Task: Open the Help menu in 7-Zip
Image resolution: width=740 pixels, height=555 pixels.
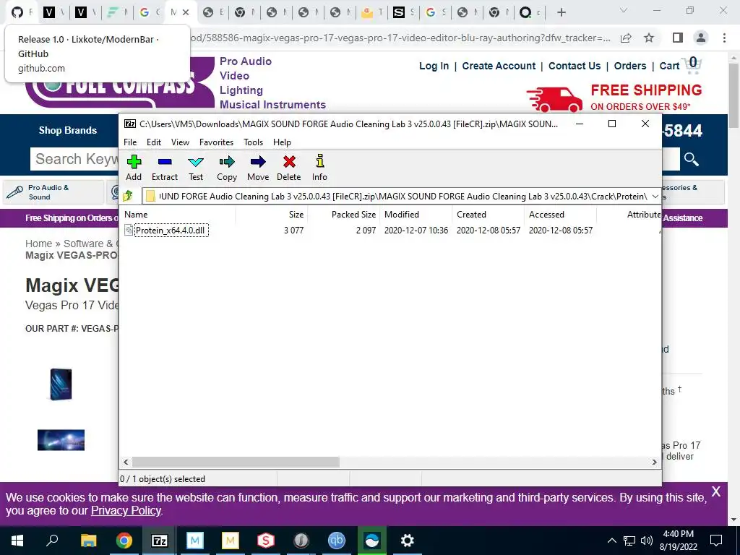Action: pyautogui.click(x=282, y=142)
